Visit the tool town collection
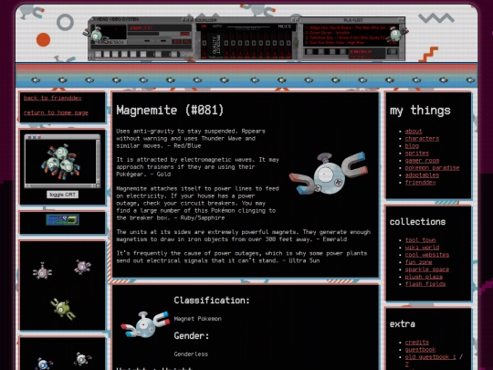The height and width of the screenshot is (370, 493). [420, 240]
